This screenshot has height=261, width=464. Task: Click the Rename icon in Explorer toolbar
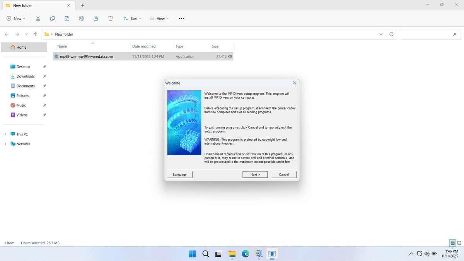coord(81,19)
